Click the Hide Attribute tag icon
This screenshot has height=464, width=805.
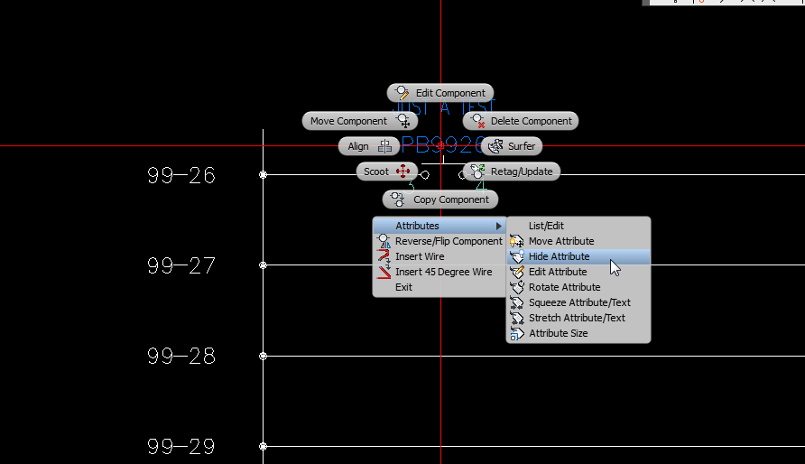click(x=517, y=256)
